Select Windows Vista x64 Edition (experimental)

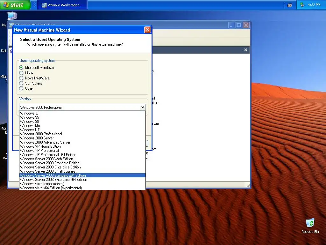(x=82, y=188)
